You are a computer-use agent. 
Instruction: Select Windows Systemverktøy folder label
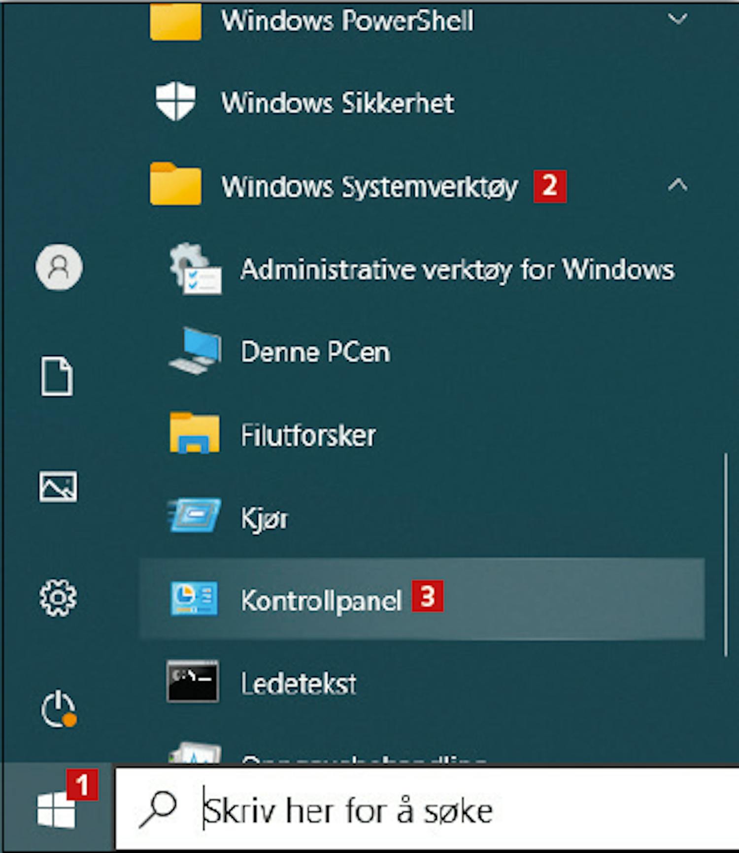tap(369, 187)
